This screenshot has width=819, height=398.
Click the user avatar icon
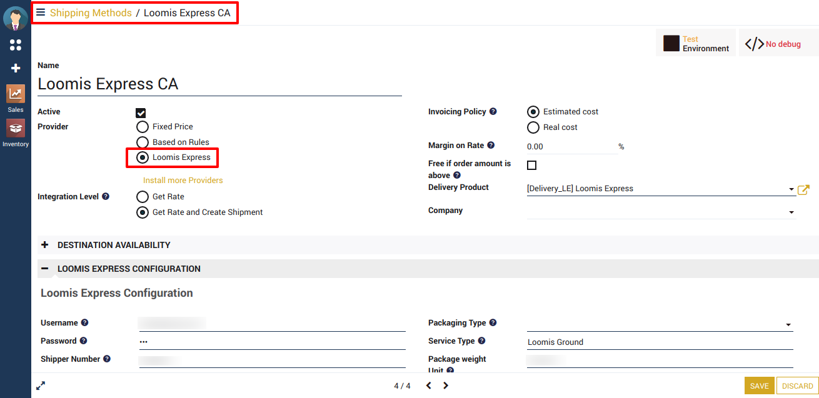click(16, 18)
